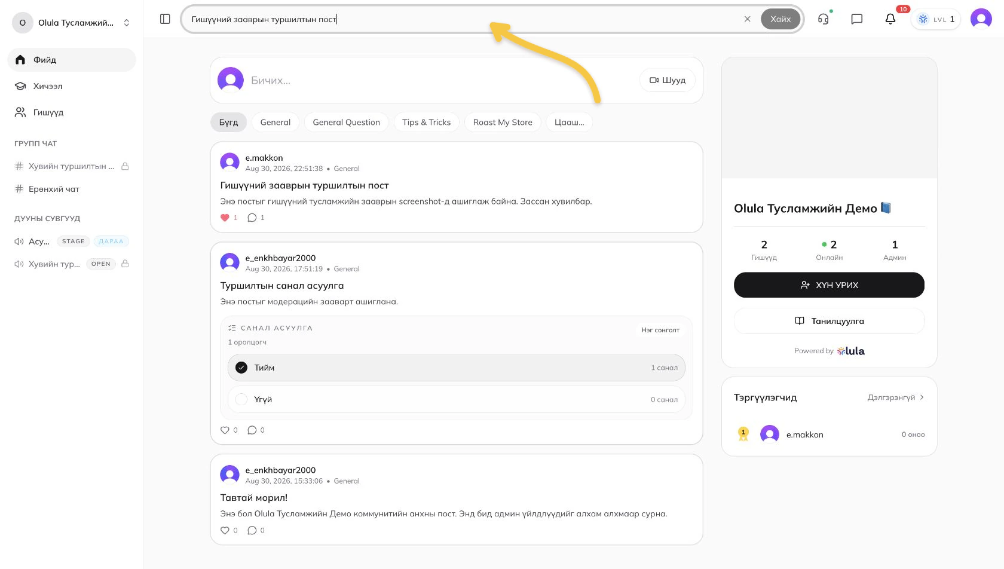1004x569 pixels.
Task: Open the LVL 1 level badge
Action: [936, 19]
